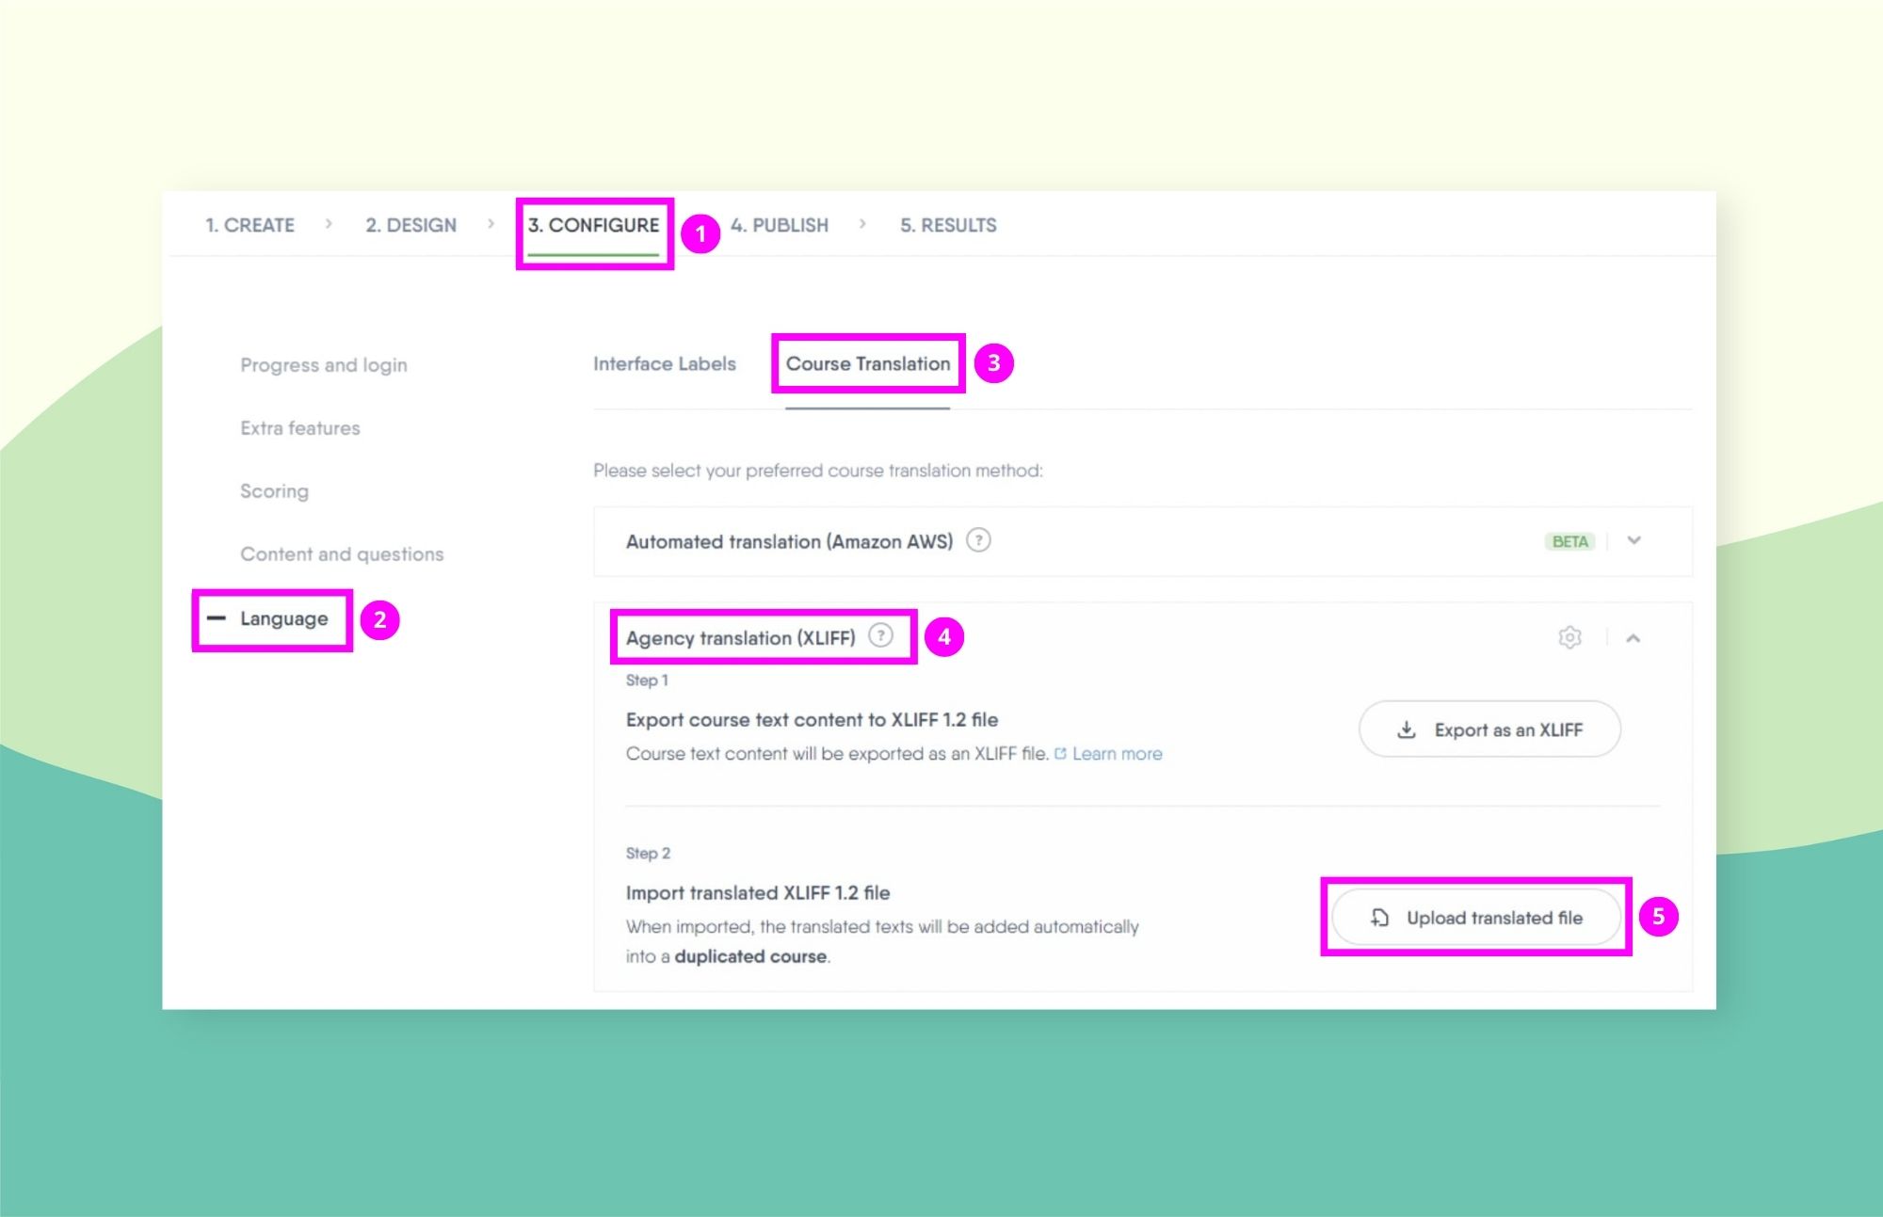Open the 3. CONFIGURE step

pos(595,225)
